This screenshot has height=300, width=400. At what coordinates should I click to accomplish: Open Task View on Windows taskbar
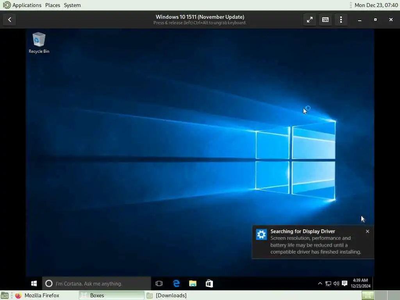point(159,284)
